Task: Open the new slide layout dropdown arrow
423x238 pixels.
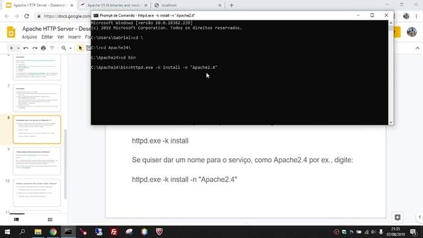Action: click(x=18, y=48)
